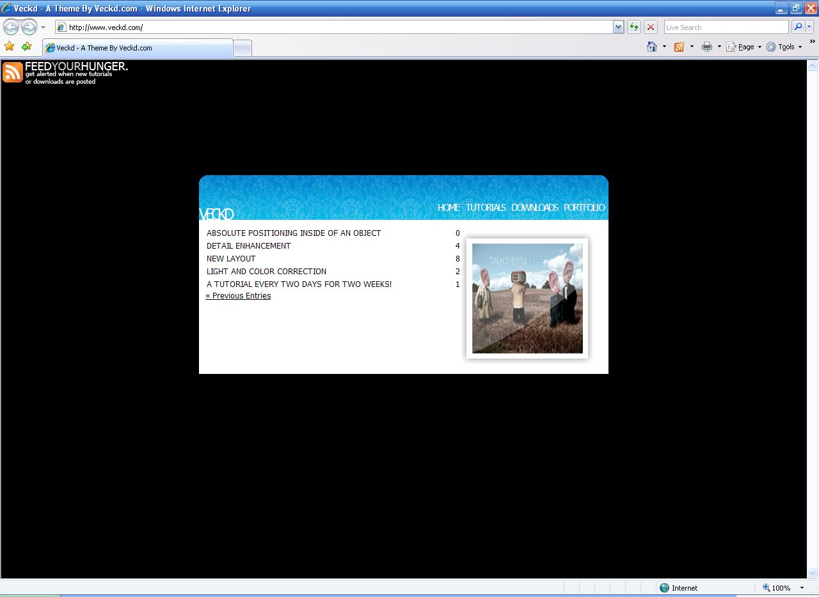Image resolution: width=819 pixels, height=597 pixels.
Task: Open the search provider options dropdown
Action: [x=809, y=27]
